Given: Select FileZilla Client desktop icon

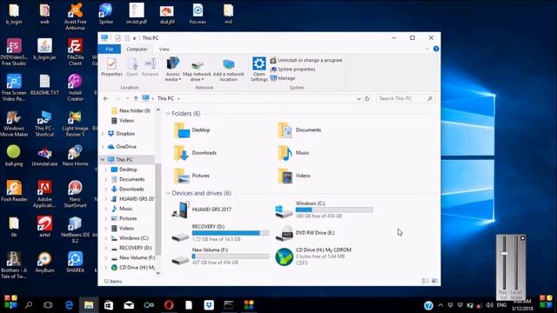Looking at the screenshot, I should pyautogui.click(x=75, y=52).
